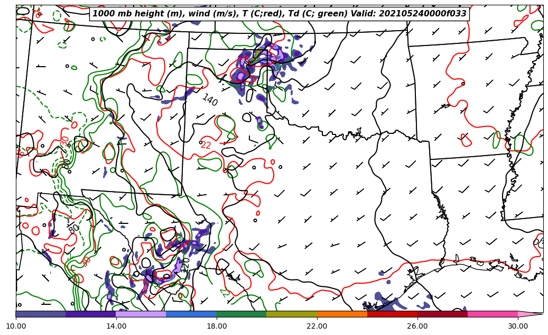Click the colorbar 10.00 tick label
Image resolution: width=548 pixels, height=335 pixels.
coord(16,326)
